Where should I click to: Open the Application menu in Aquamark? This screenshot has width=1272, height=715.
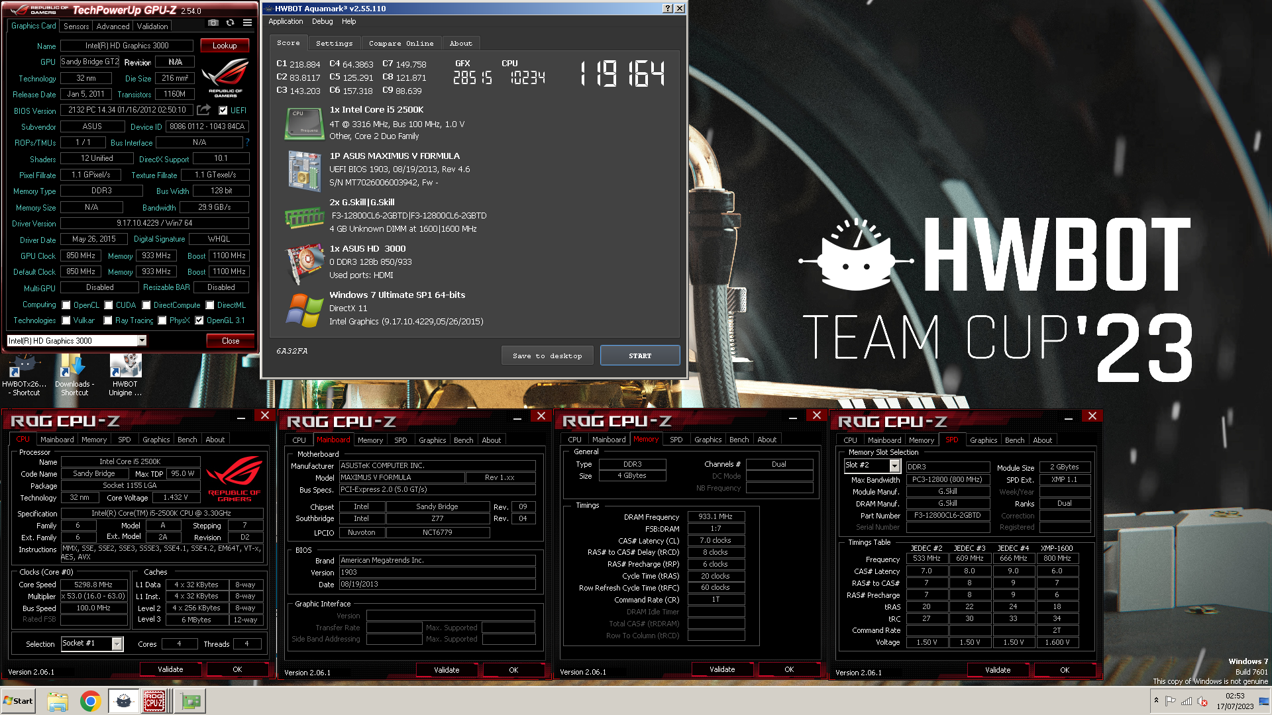pos(286,21)
